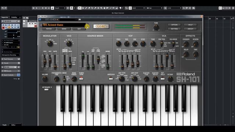The width and height of the screenshot is (235, 132).
Task: Select the Zoom magnifier tool
Action: pos(101,8)
